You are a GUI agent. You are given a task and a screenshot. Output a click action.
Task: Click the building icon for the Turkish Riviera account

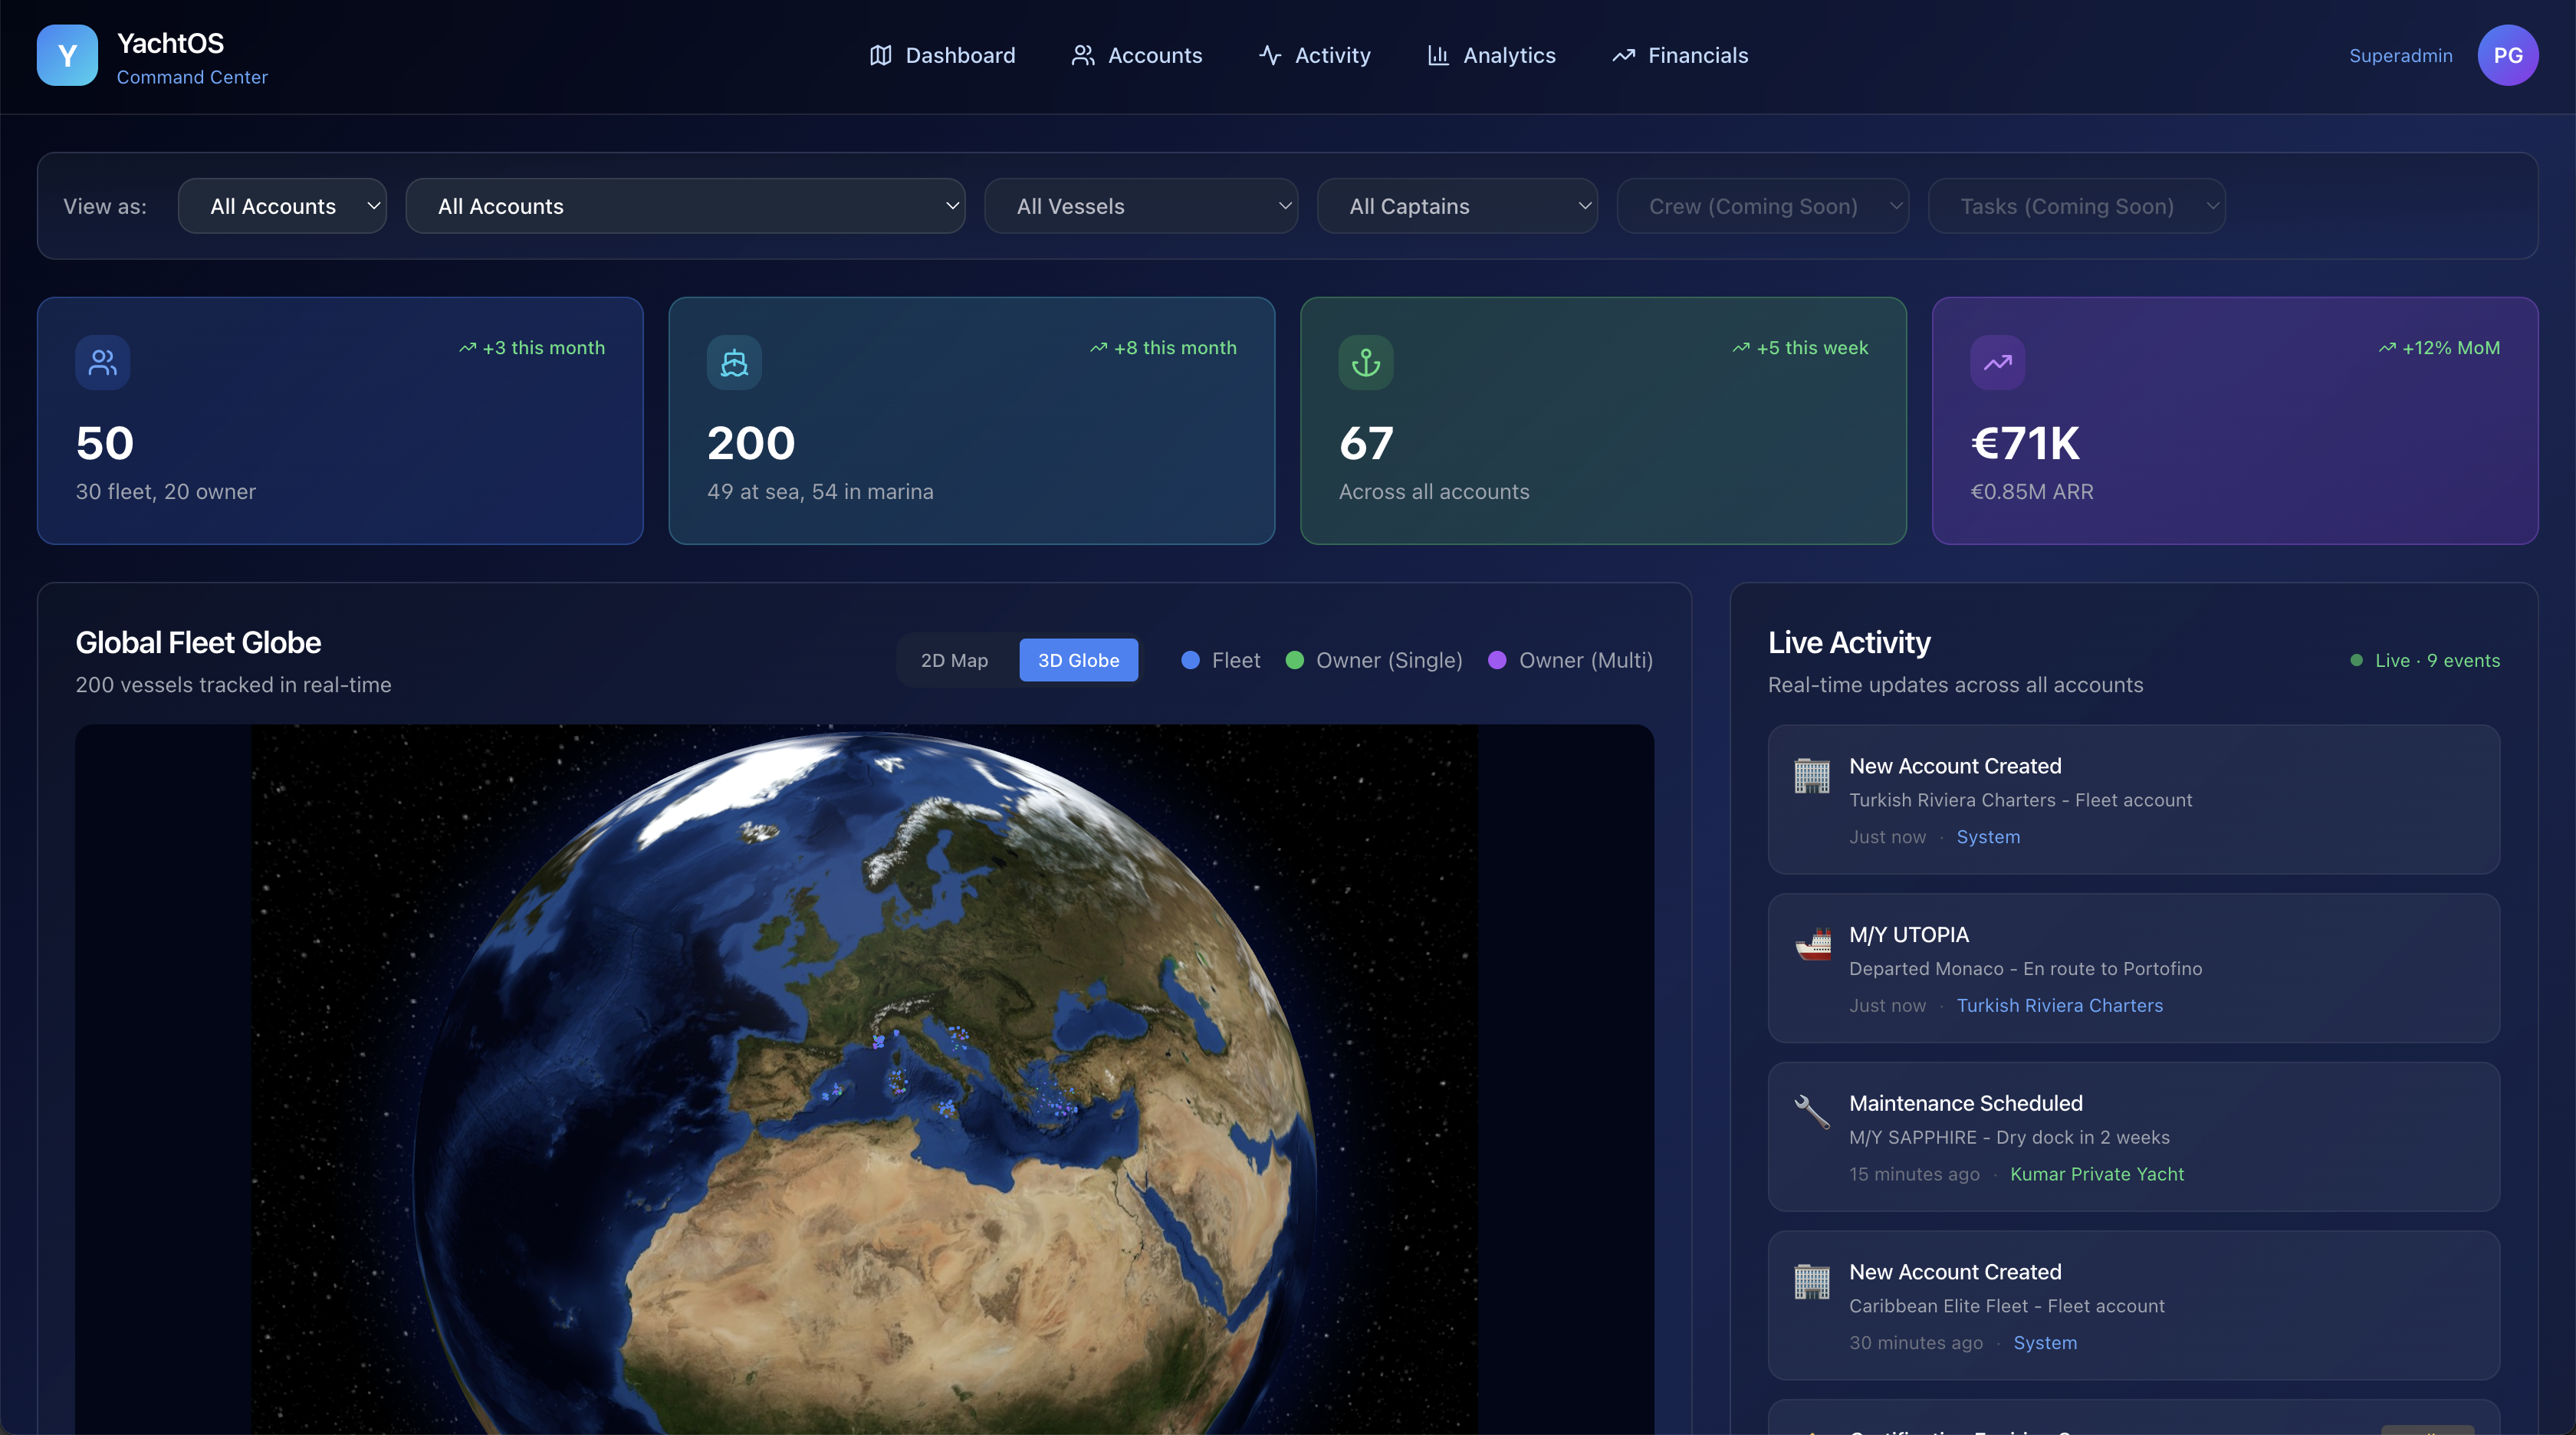tap(1811, 775)
